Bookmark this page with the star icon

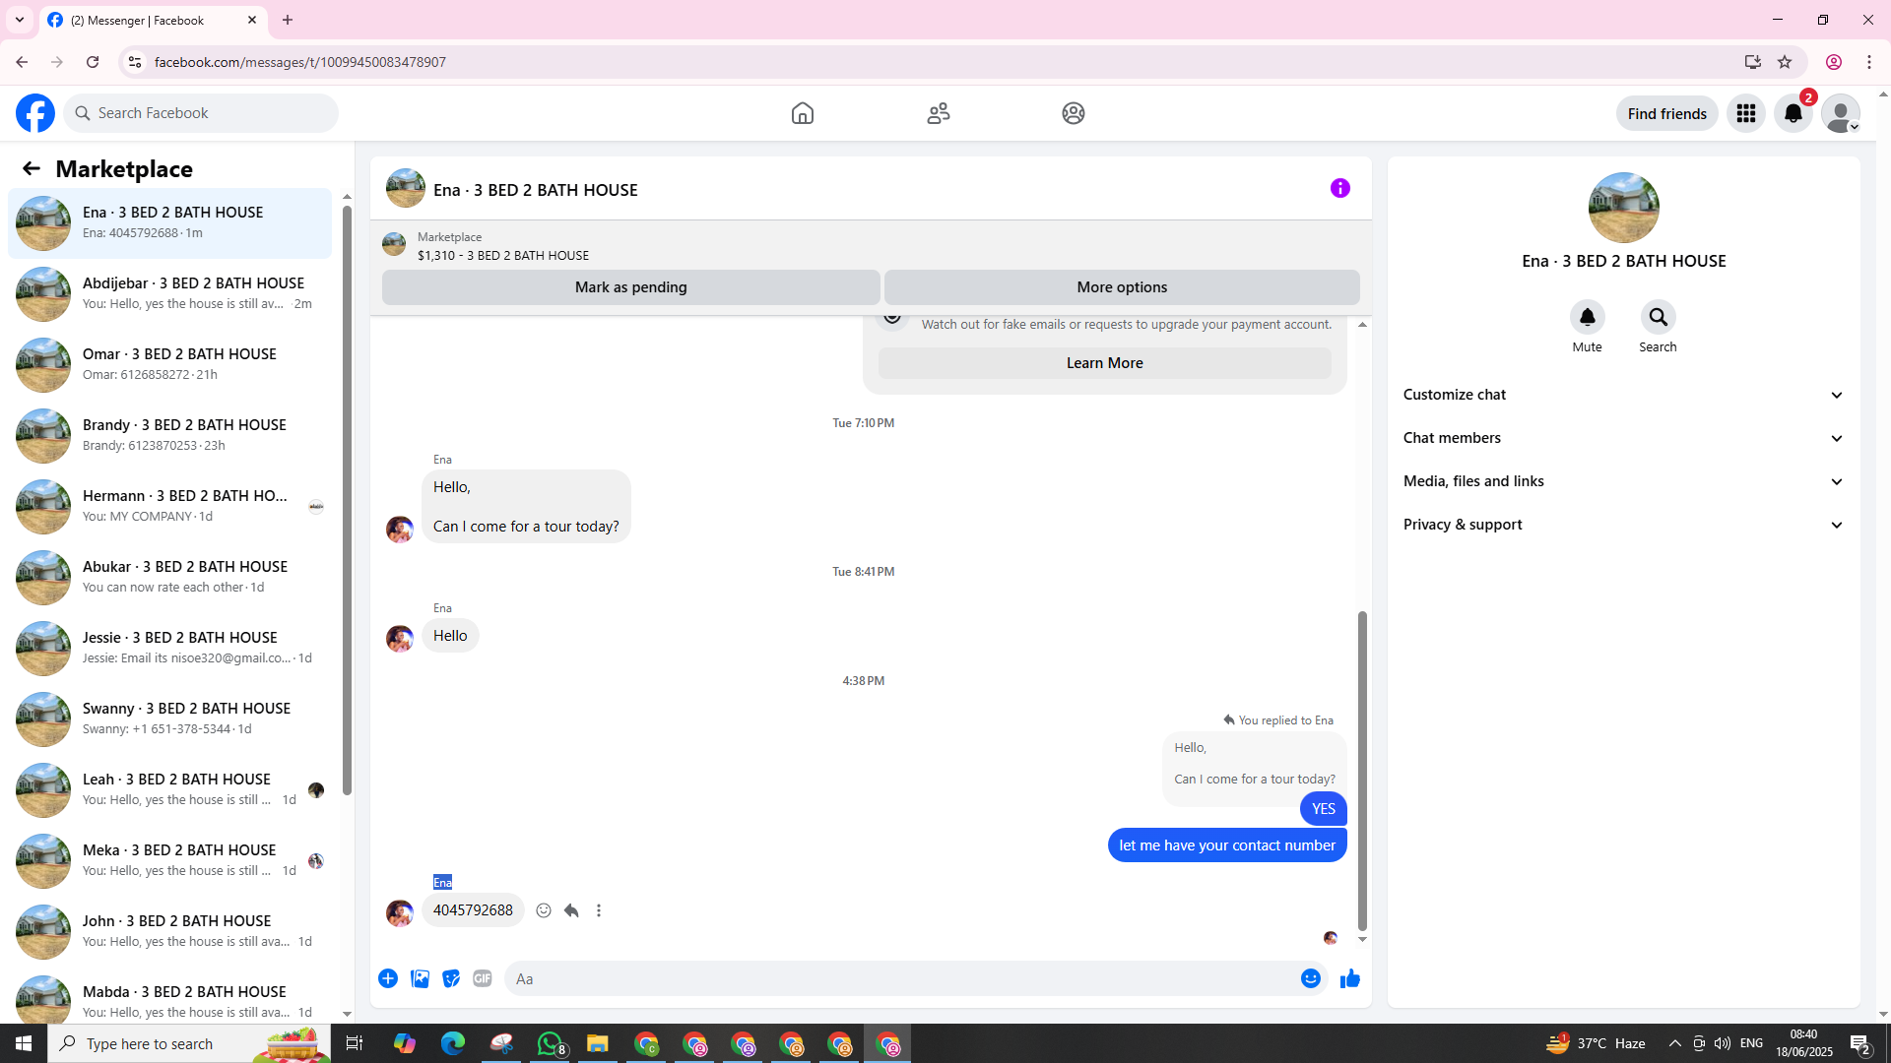pyautogui.click(x=1785, y=62)
